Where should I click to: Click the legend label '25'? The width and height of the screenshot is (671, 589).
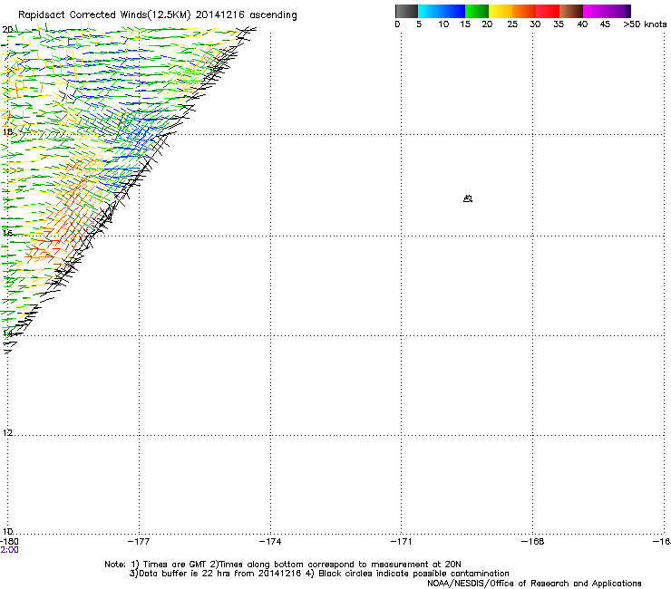click(512, 24)
